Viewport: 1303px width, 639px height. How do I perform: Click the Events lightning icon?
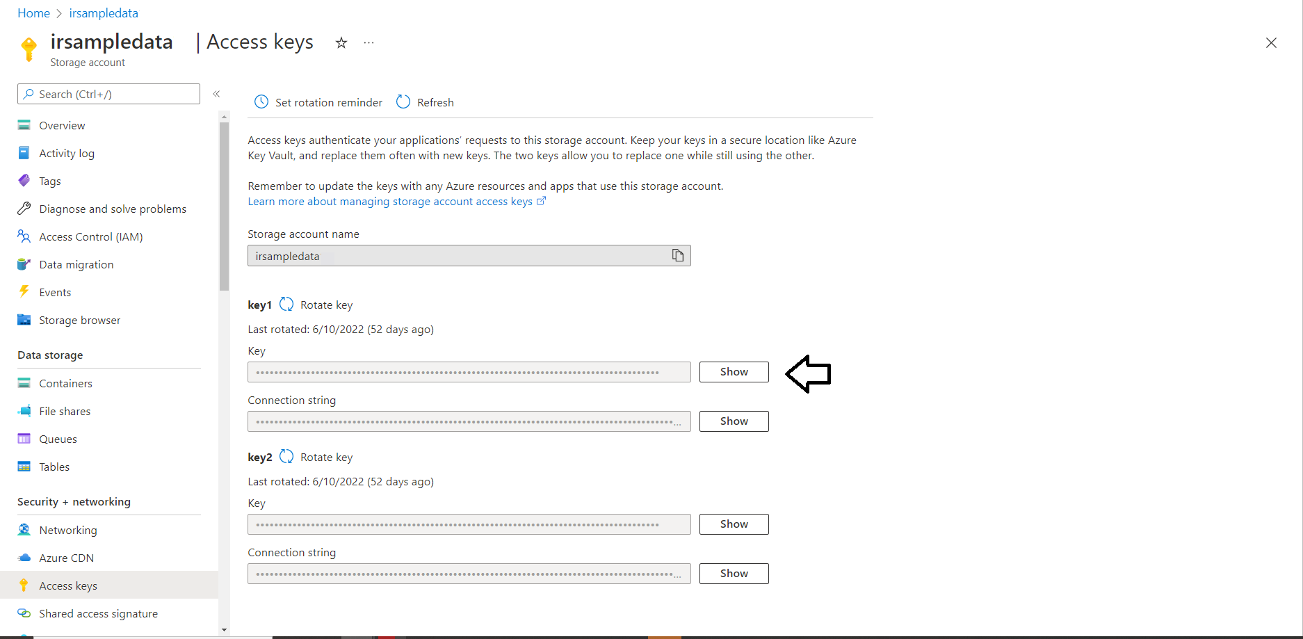tap(24, 291)
